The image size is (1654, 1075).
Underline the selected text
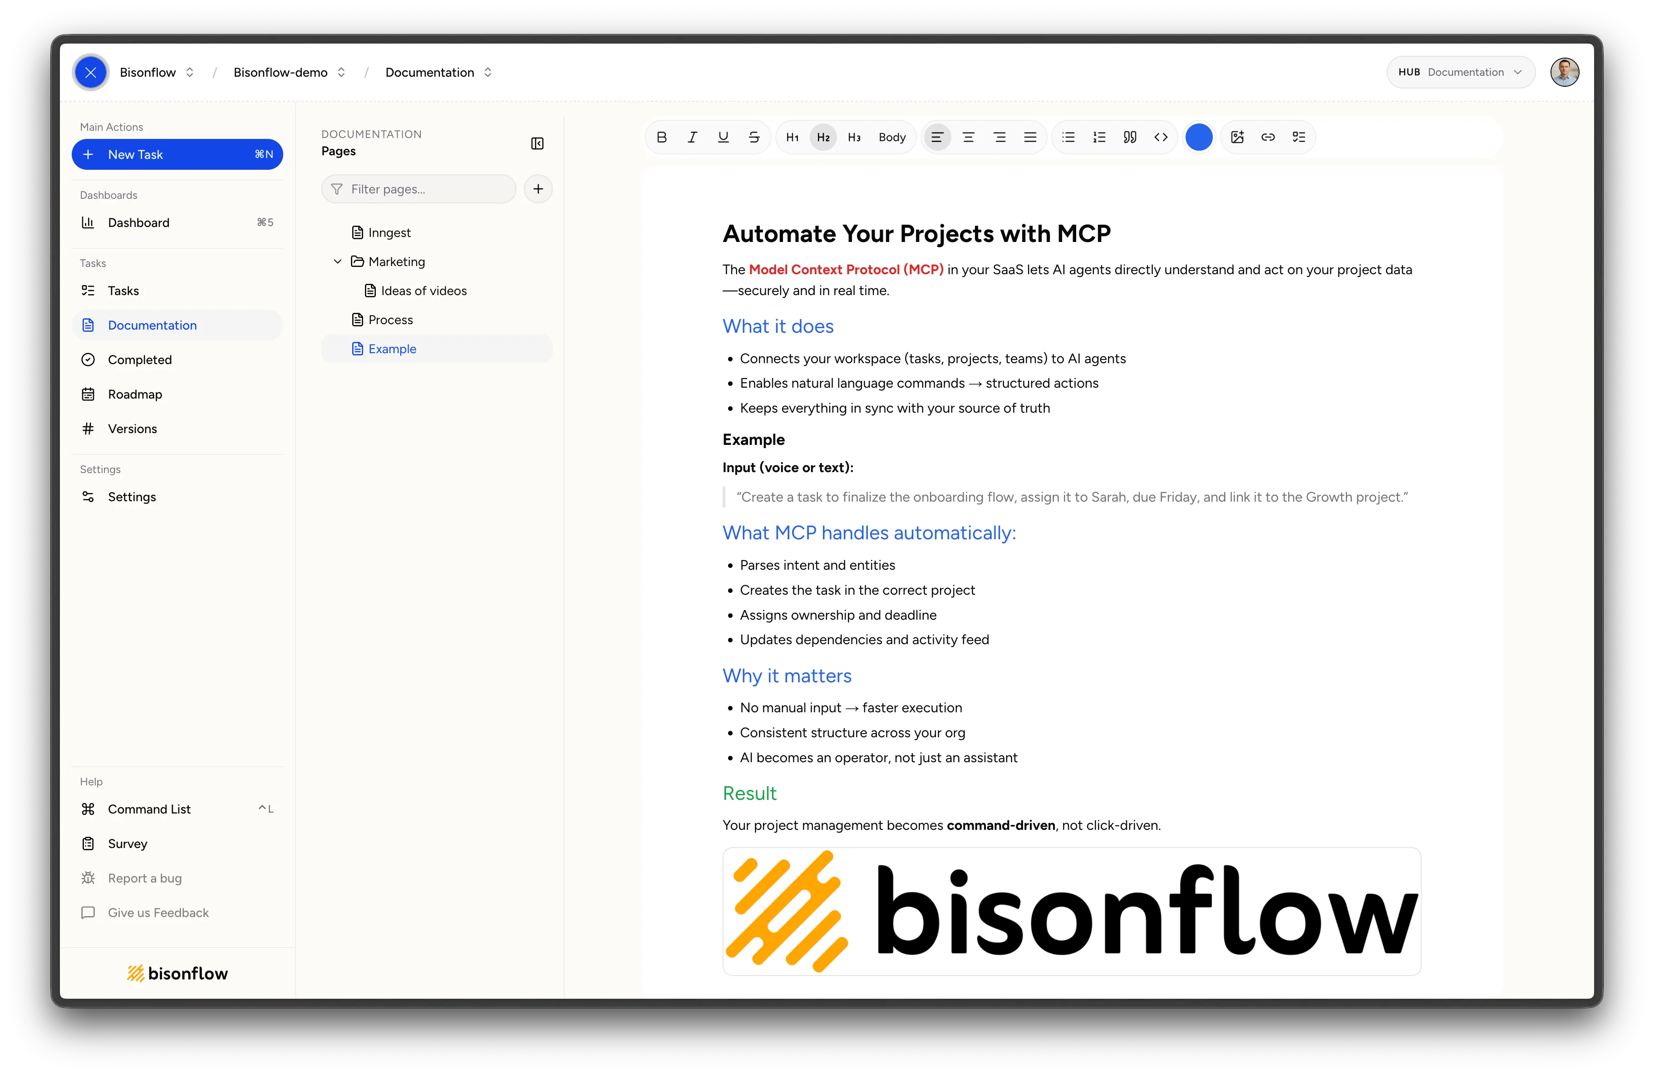[723, 137]
